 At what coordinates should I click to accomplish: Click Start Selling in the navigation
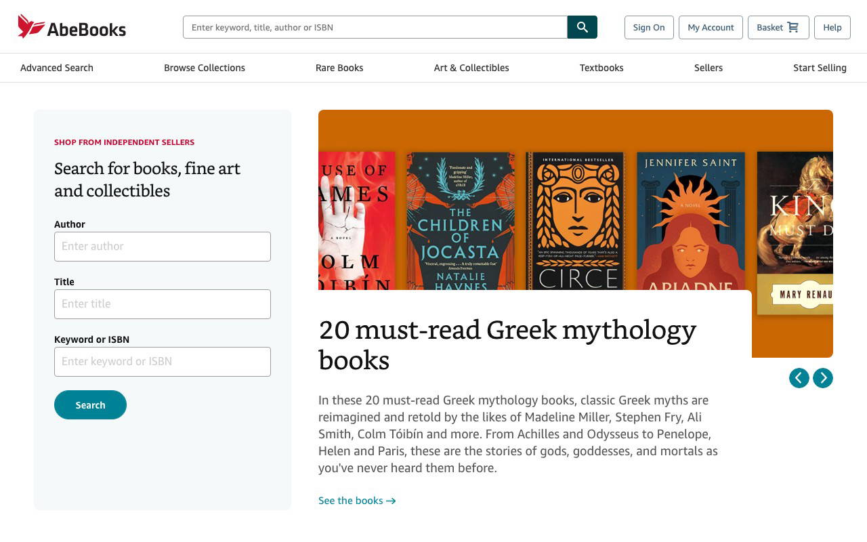820,68
